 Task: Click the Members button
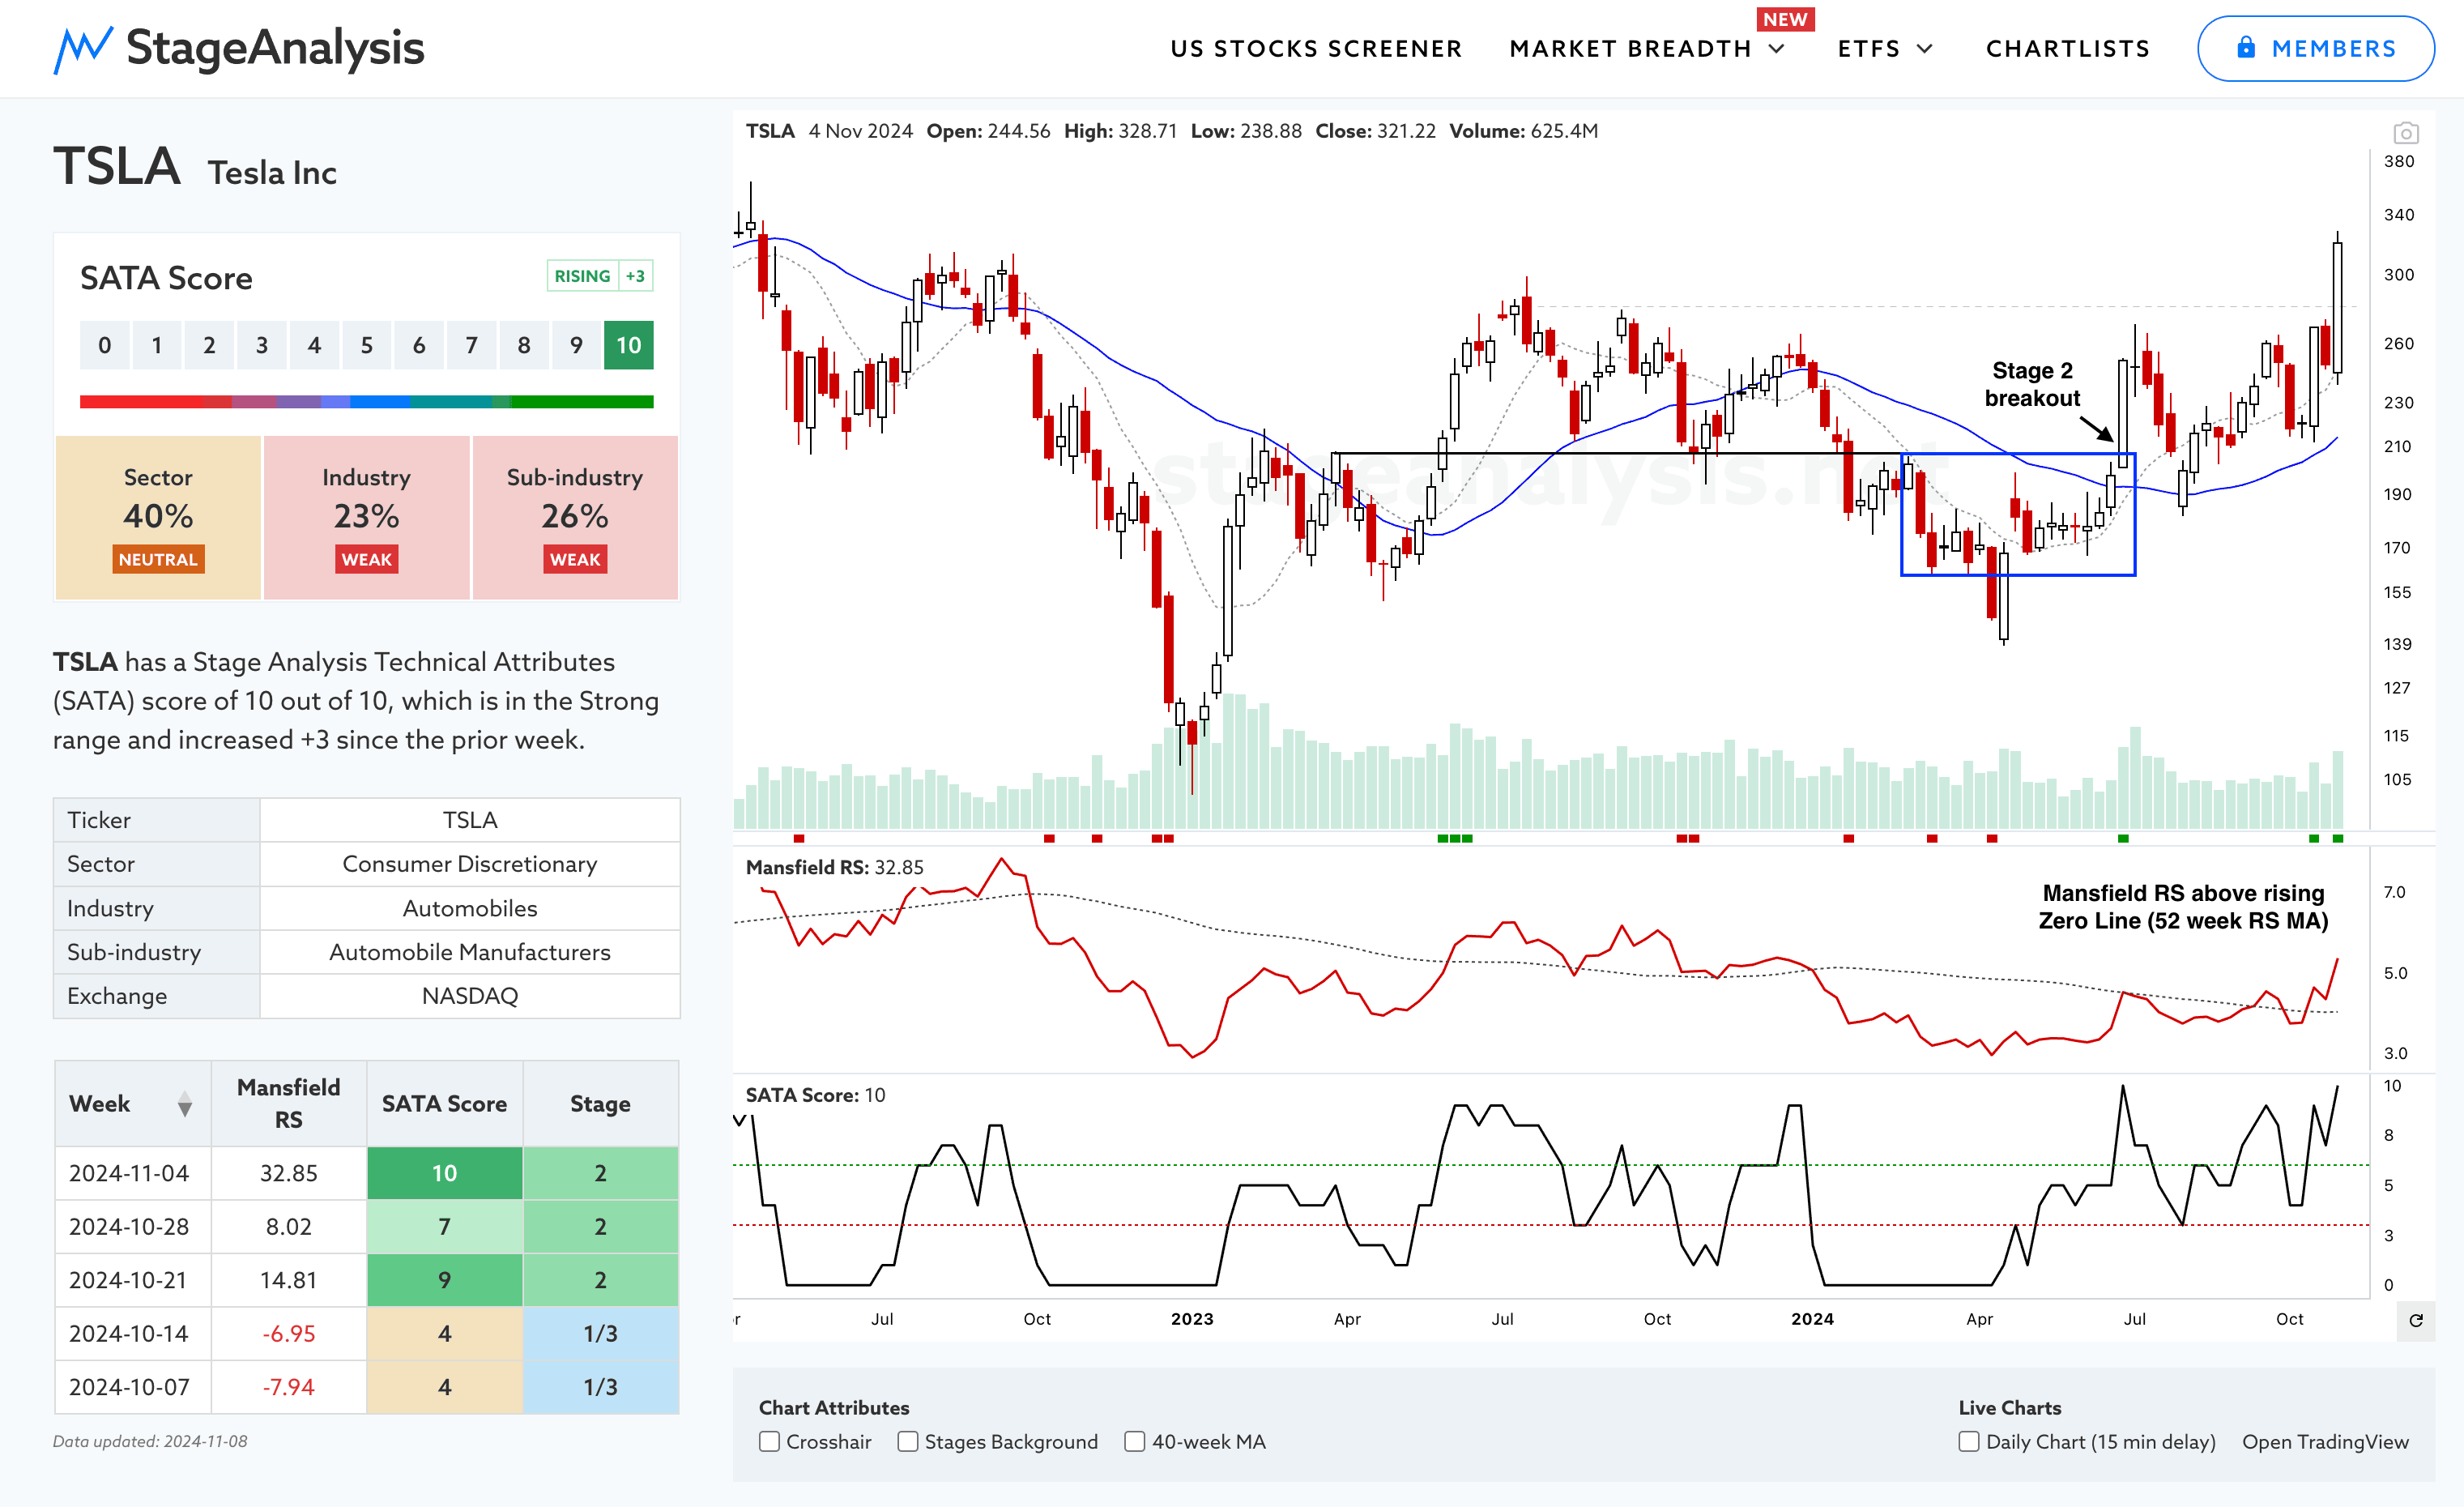tap(2316, 48)
